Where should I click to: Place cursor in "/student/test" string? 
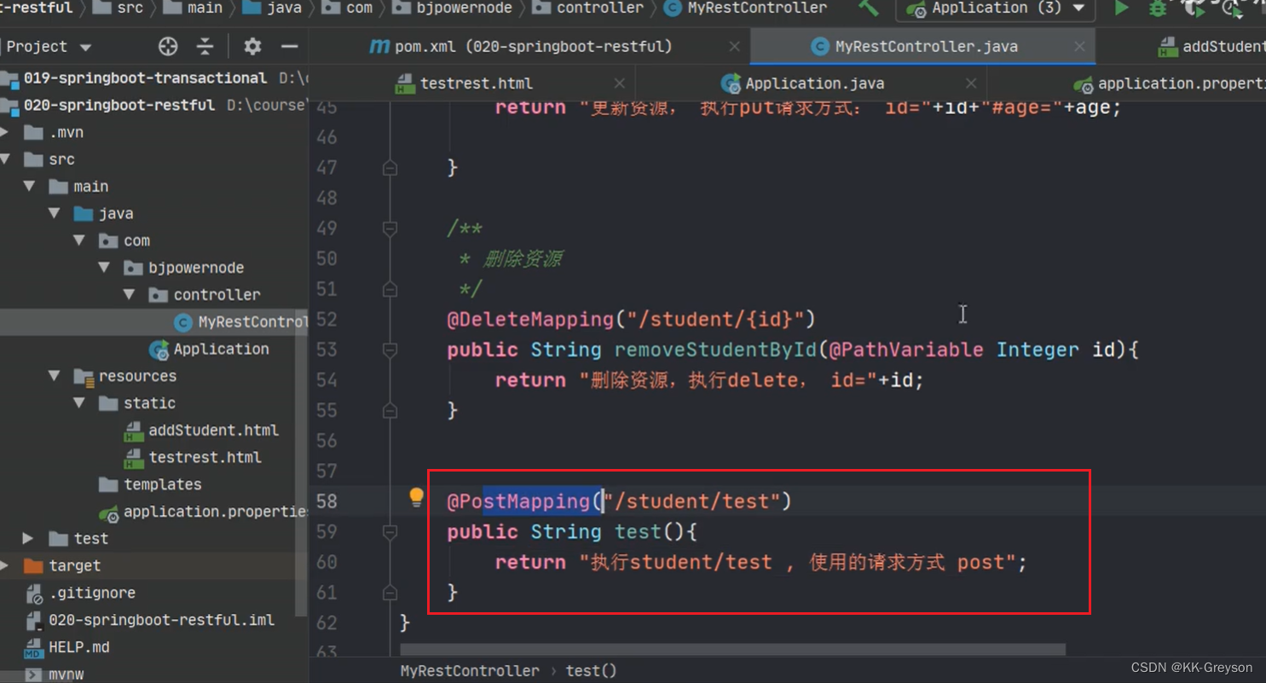[691, 501]
